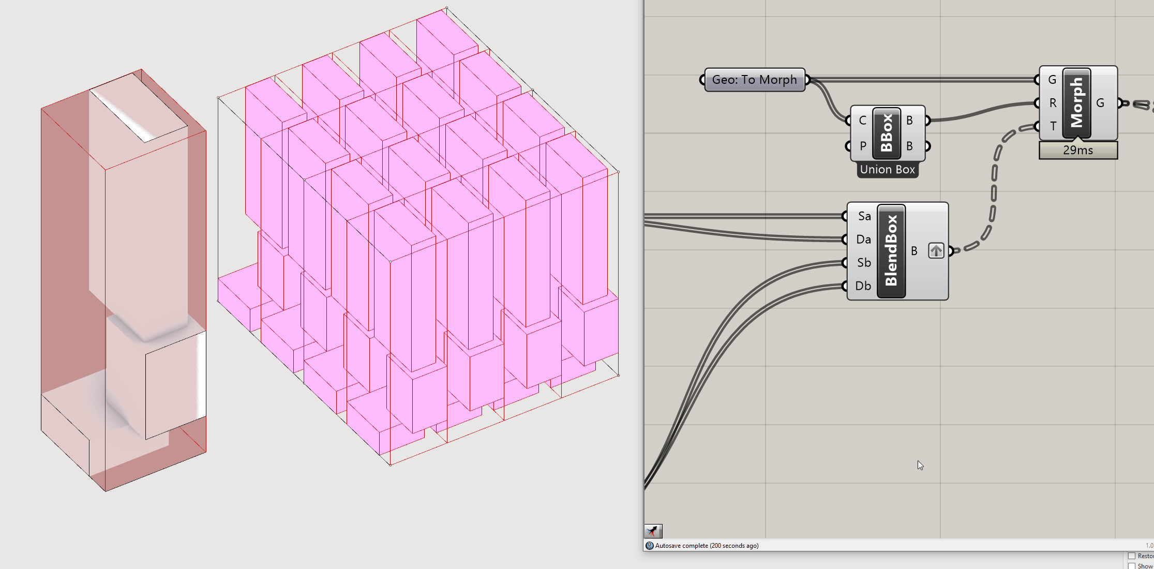
Task: Click the Morph G output grip
Action: tap(1120, 103)
